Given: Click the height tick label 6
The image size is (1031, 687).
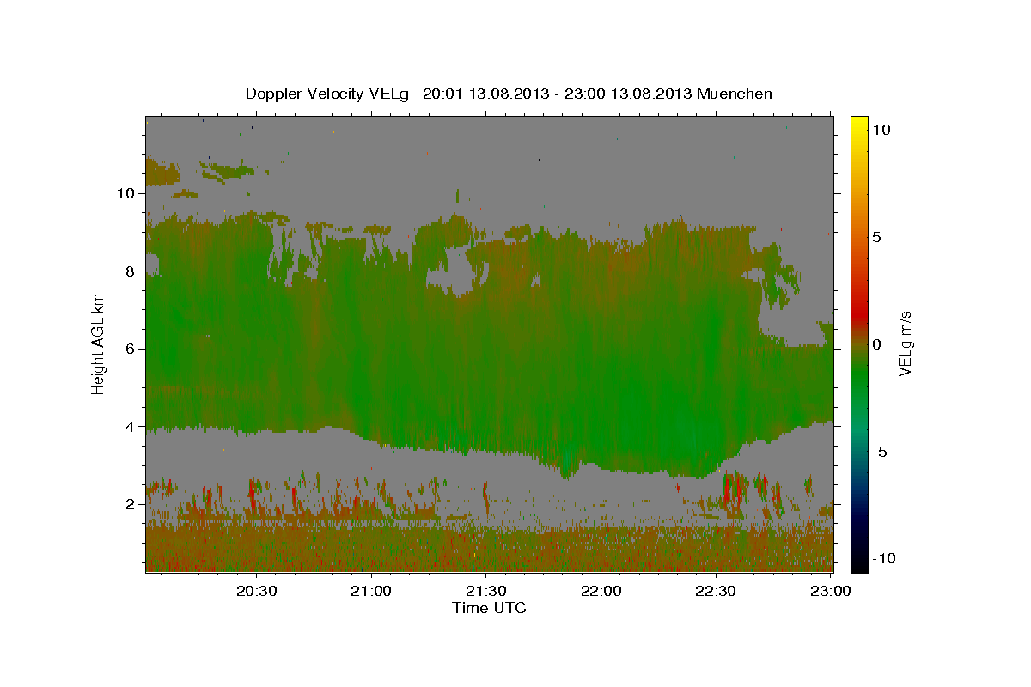Looking at the screenshot, I should point(130,349).
